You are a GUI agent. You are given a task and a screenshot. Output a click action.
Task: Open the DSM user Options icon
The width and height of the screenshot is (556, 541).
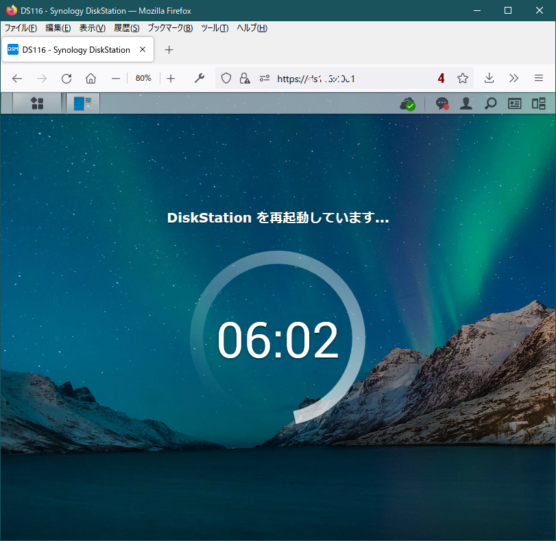click(466, 103)
